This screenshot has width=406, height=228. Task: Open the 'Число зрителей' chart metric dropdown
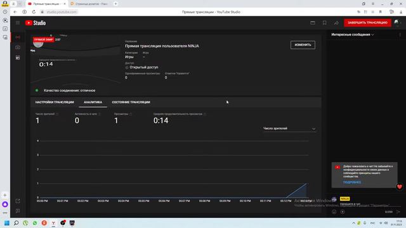coord(289,129)
